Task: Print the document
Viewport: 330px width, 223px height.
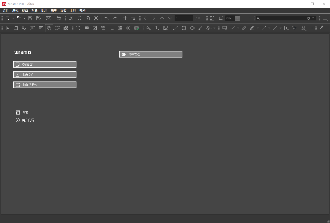Action: click(x=59, y=18)
